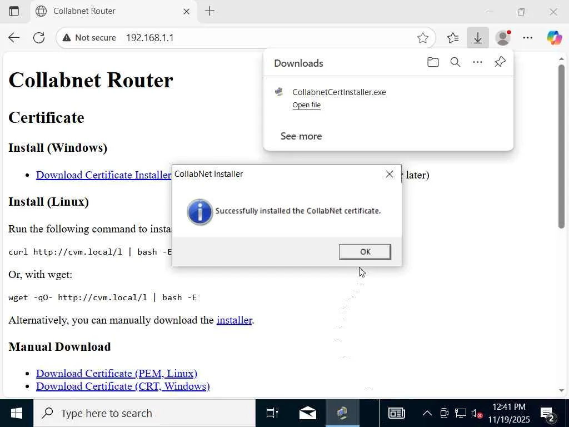The height and width of the screenshot is (427, 569).
Task: Open the Mail app on taskbar
Action: click(307, 413)
